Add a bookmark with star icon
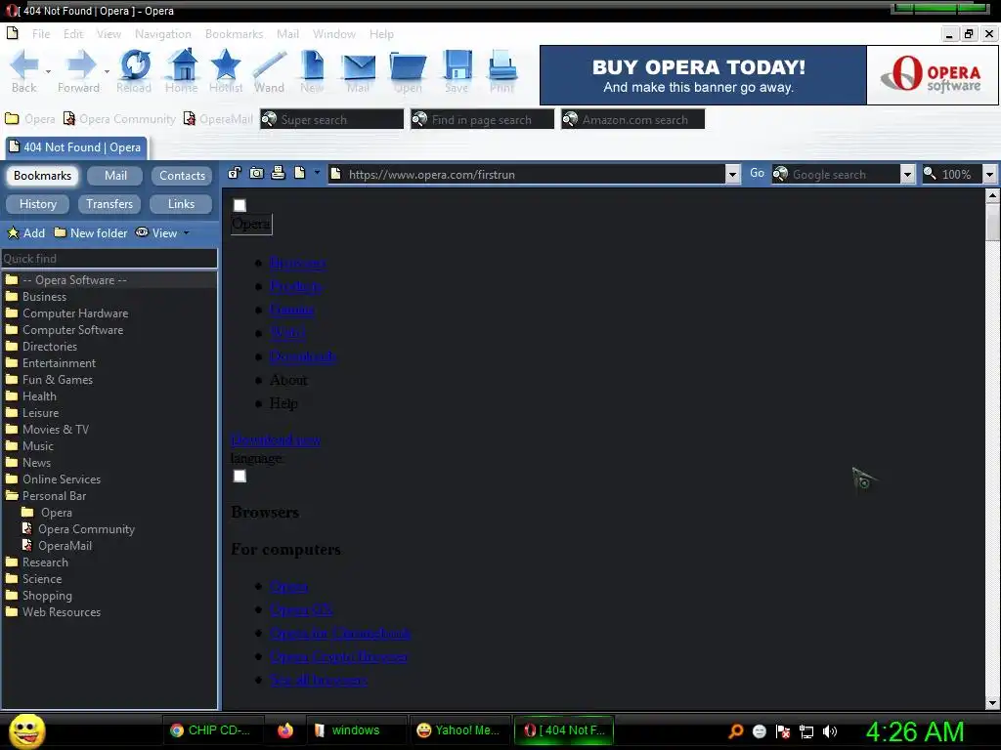The height and width of the screenshot is (750, 1001). (25, 232)
